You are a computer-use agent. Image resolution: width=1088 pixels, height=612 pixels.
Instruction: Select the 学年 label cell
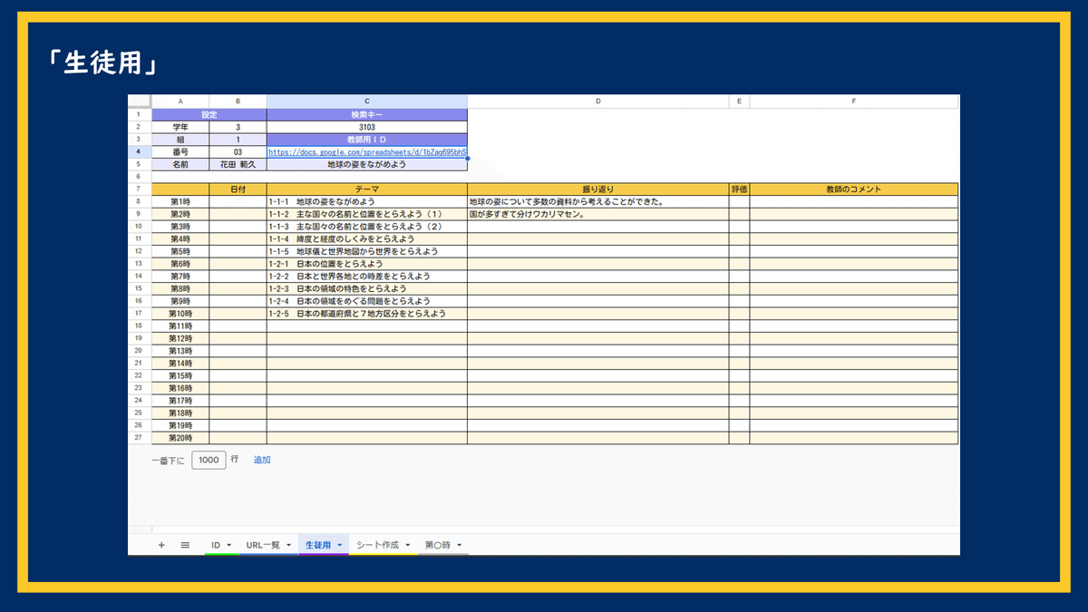pyautogui.click(x=180, y=128)
